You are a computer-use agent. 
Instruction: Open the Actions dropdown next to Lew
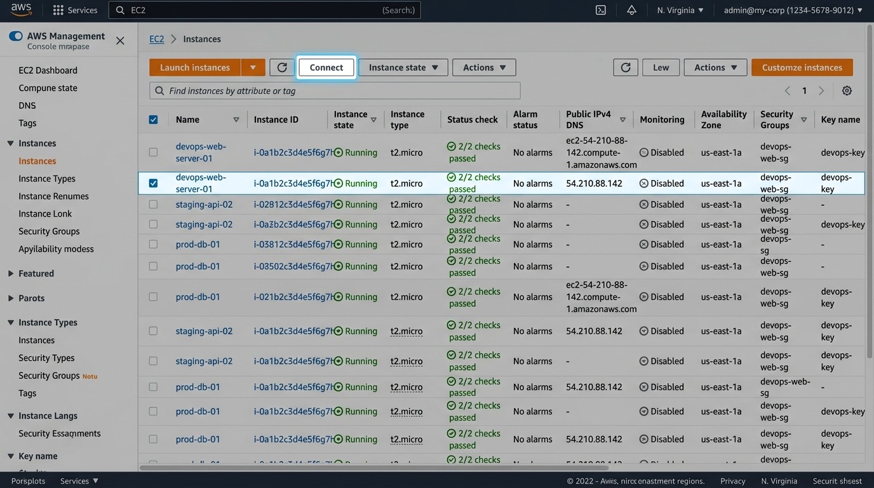tap(715, 67)
